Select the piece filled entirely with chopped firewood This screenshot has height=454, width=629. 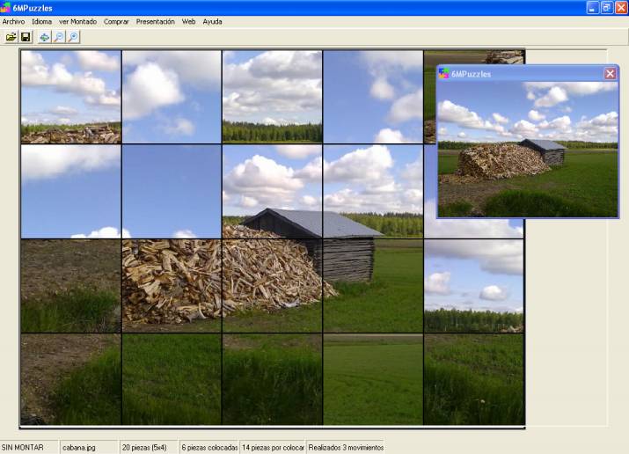[x=172, y=286]
